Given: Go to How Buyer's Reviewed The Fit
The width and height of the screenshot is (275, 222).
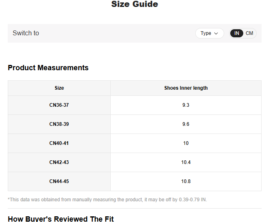Looking at the screenshot, I should coord(61,219).
